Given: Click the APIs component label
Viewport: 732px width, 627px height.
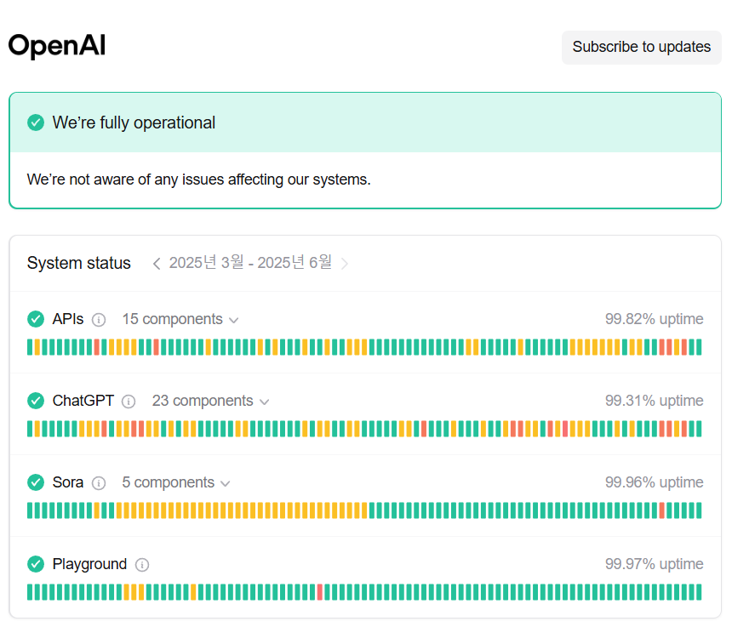Looking at the screenshot, I should click(68, 319).
